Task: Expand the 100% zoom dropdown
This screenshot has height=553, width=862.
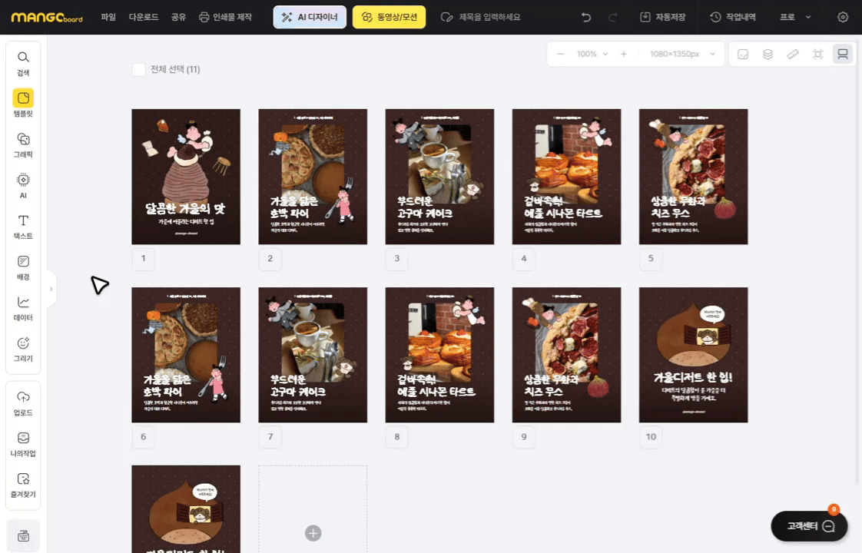Action: [592, 54]
